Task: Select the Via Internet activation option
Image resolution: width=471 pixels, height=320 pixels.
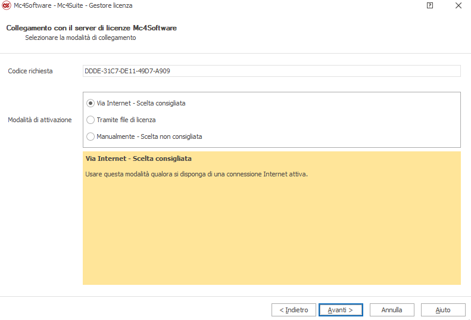Action: [x=91, y=103]
